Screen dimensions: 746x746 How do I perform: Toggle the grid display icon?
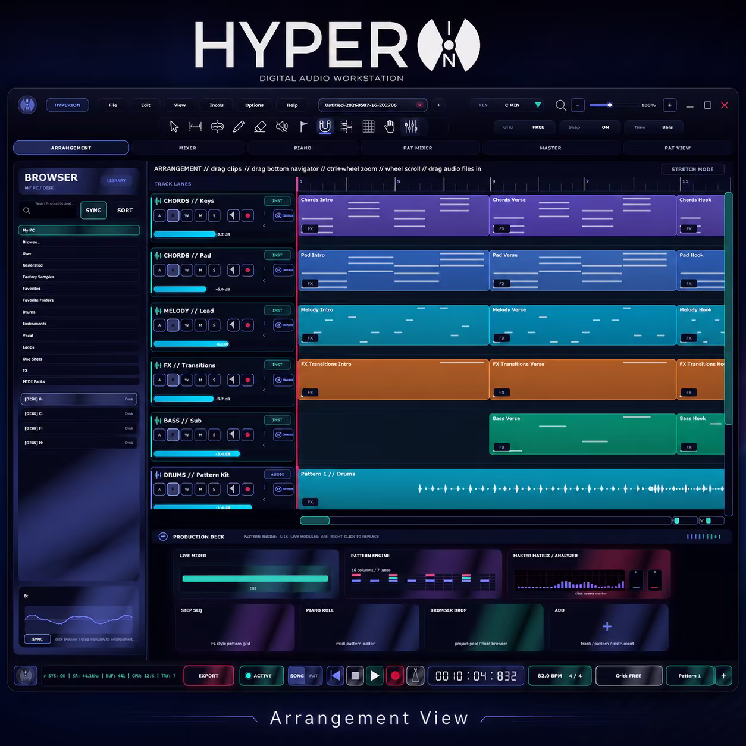pyautogui.click(x=368, y=126)
